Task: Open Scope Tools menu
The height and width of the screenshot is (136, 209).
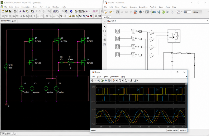Action: [x=99, y=76]
